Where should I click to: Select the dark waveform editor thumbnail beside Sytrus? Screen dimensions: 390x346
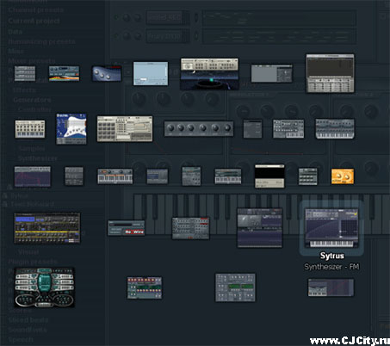point(260,228)
